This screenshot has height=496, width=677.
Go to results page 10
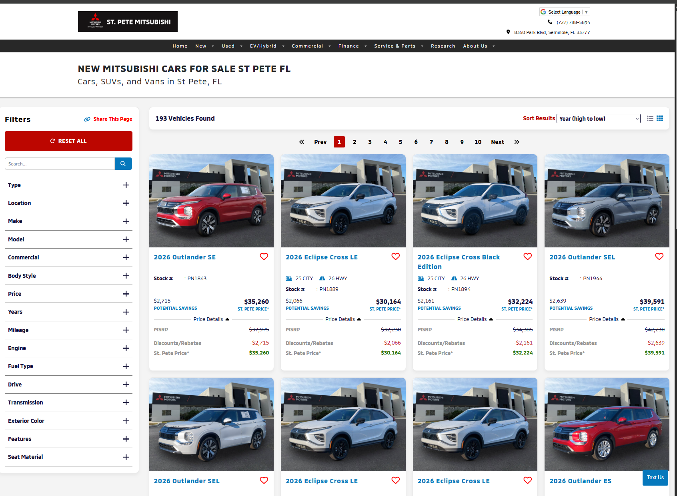pos(478,142)
